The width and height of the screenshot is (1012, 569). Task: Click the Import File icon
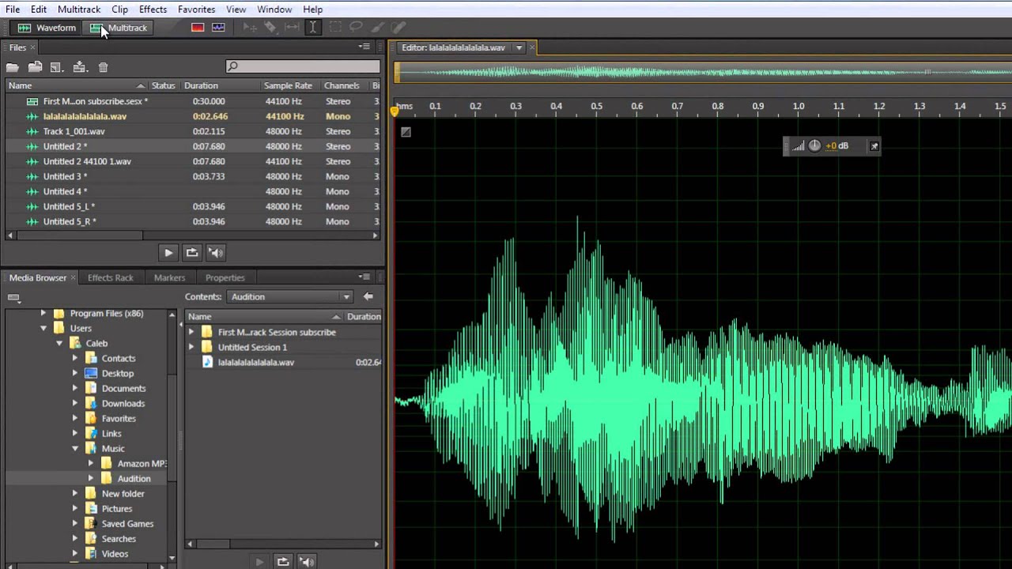(35, 67)
